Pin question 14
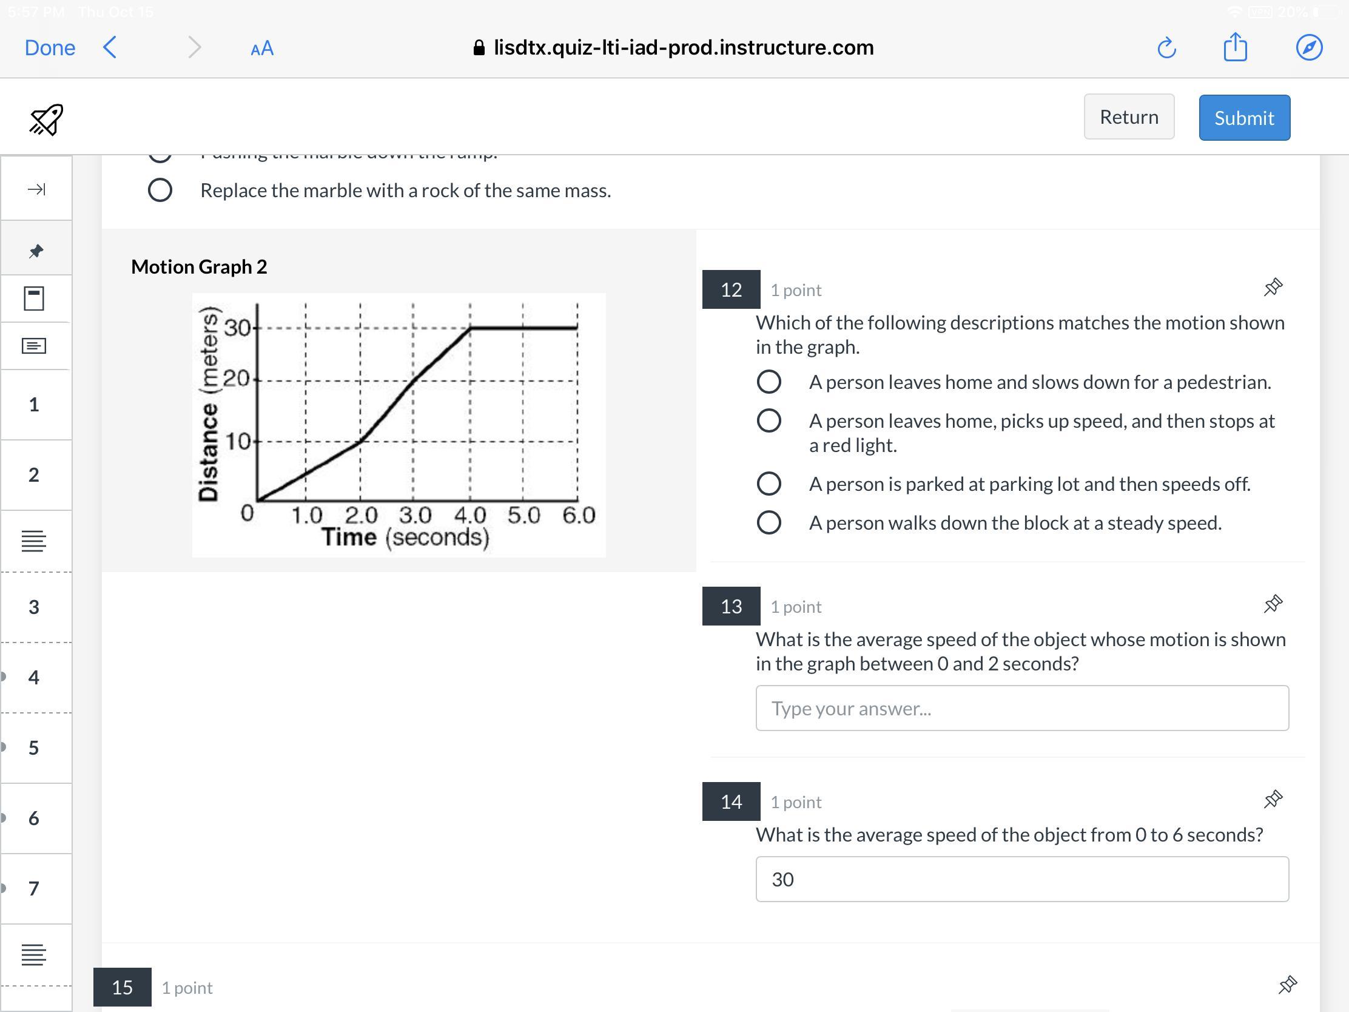 1273,800
